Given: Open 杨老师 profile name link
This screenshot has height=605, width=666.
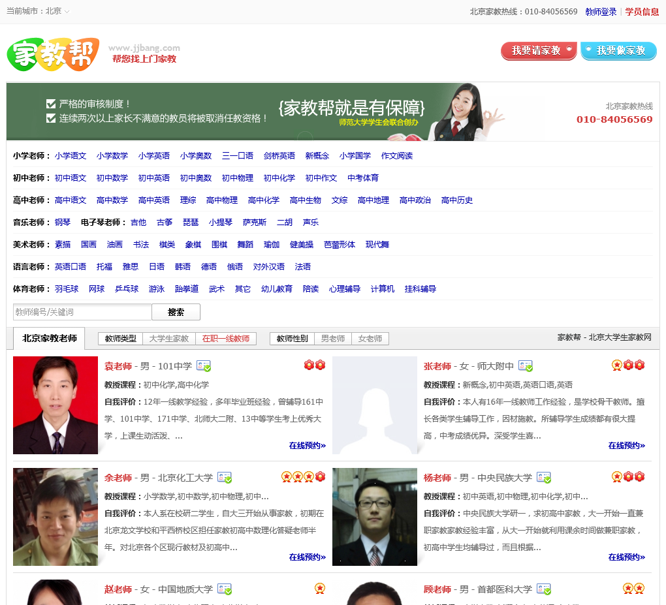Looking at the screenshot, I should (x=437, y=478).
